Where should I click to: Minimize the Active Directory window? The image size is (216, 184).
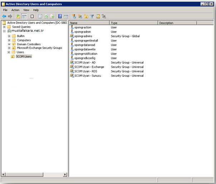202,4
